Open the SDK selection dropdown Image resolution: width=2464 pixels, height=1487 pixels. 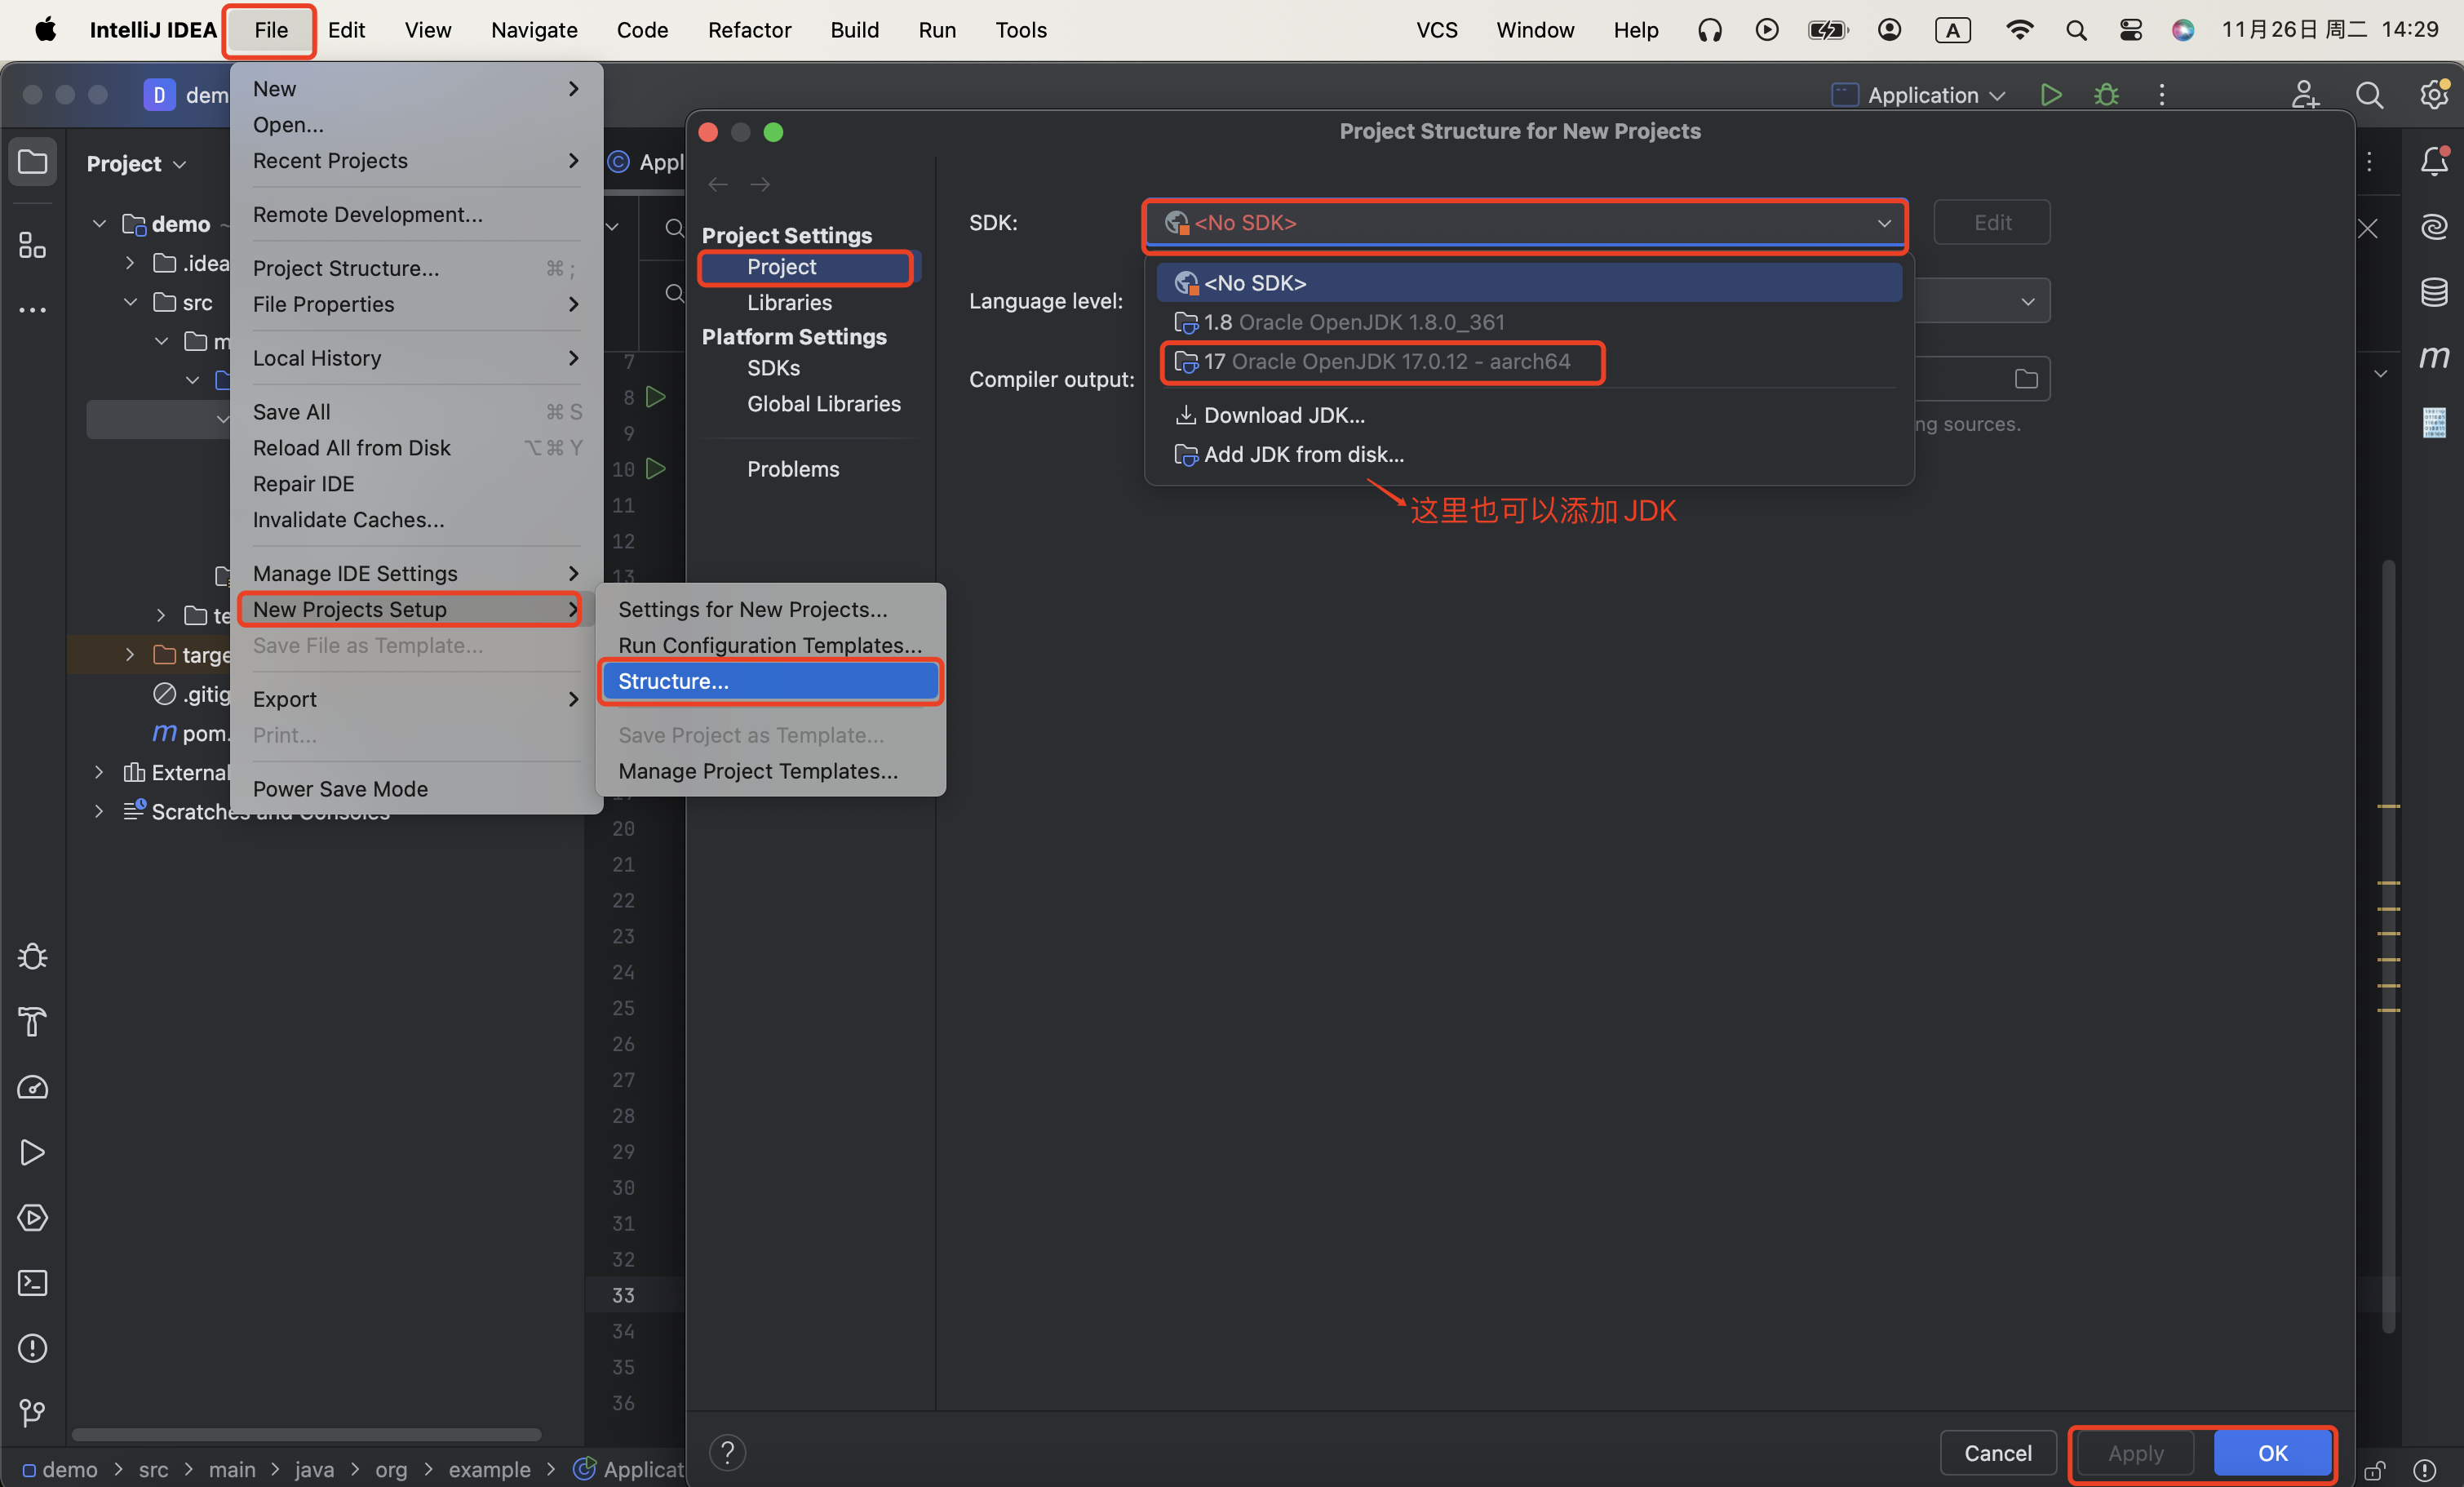click(x=1884, y=223)
